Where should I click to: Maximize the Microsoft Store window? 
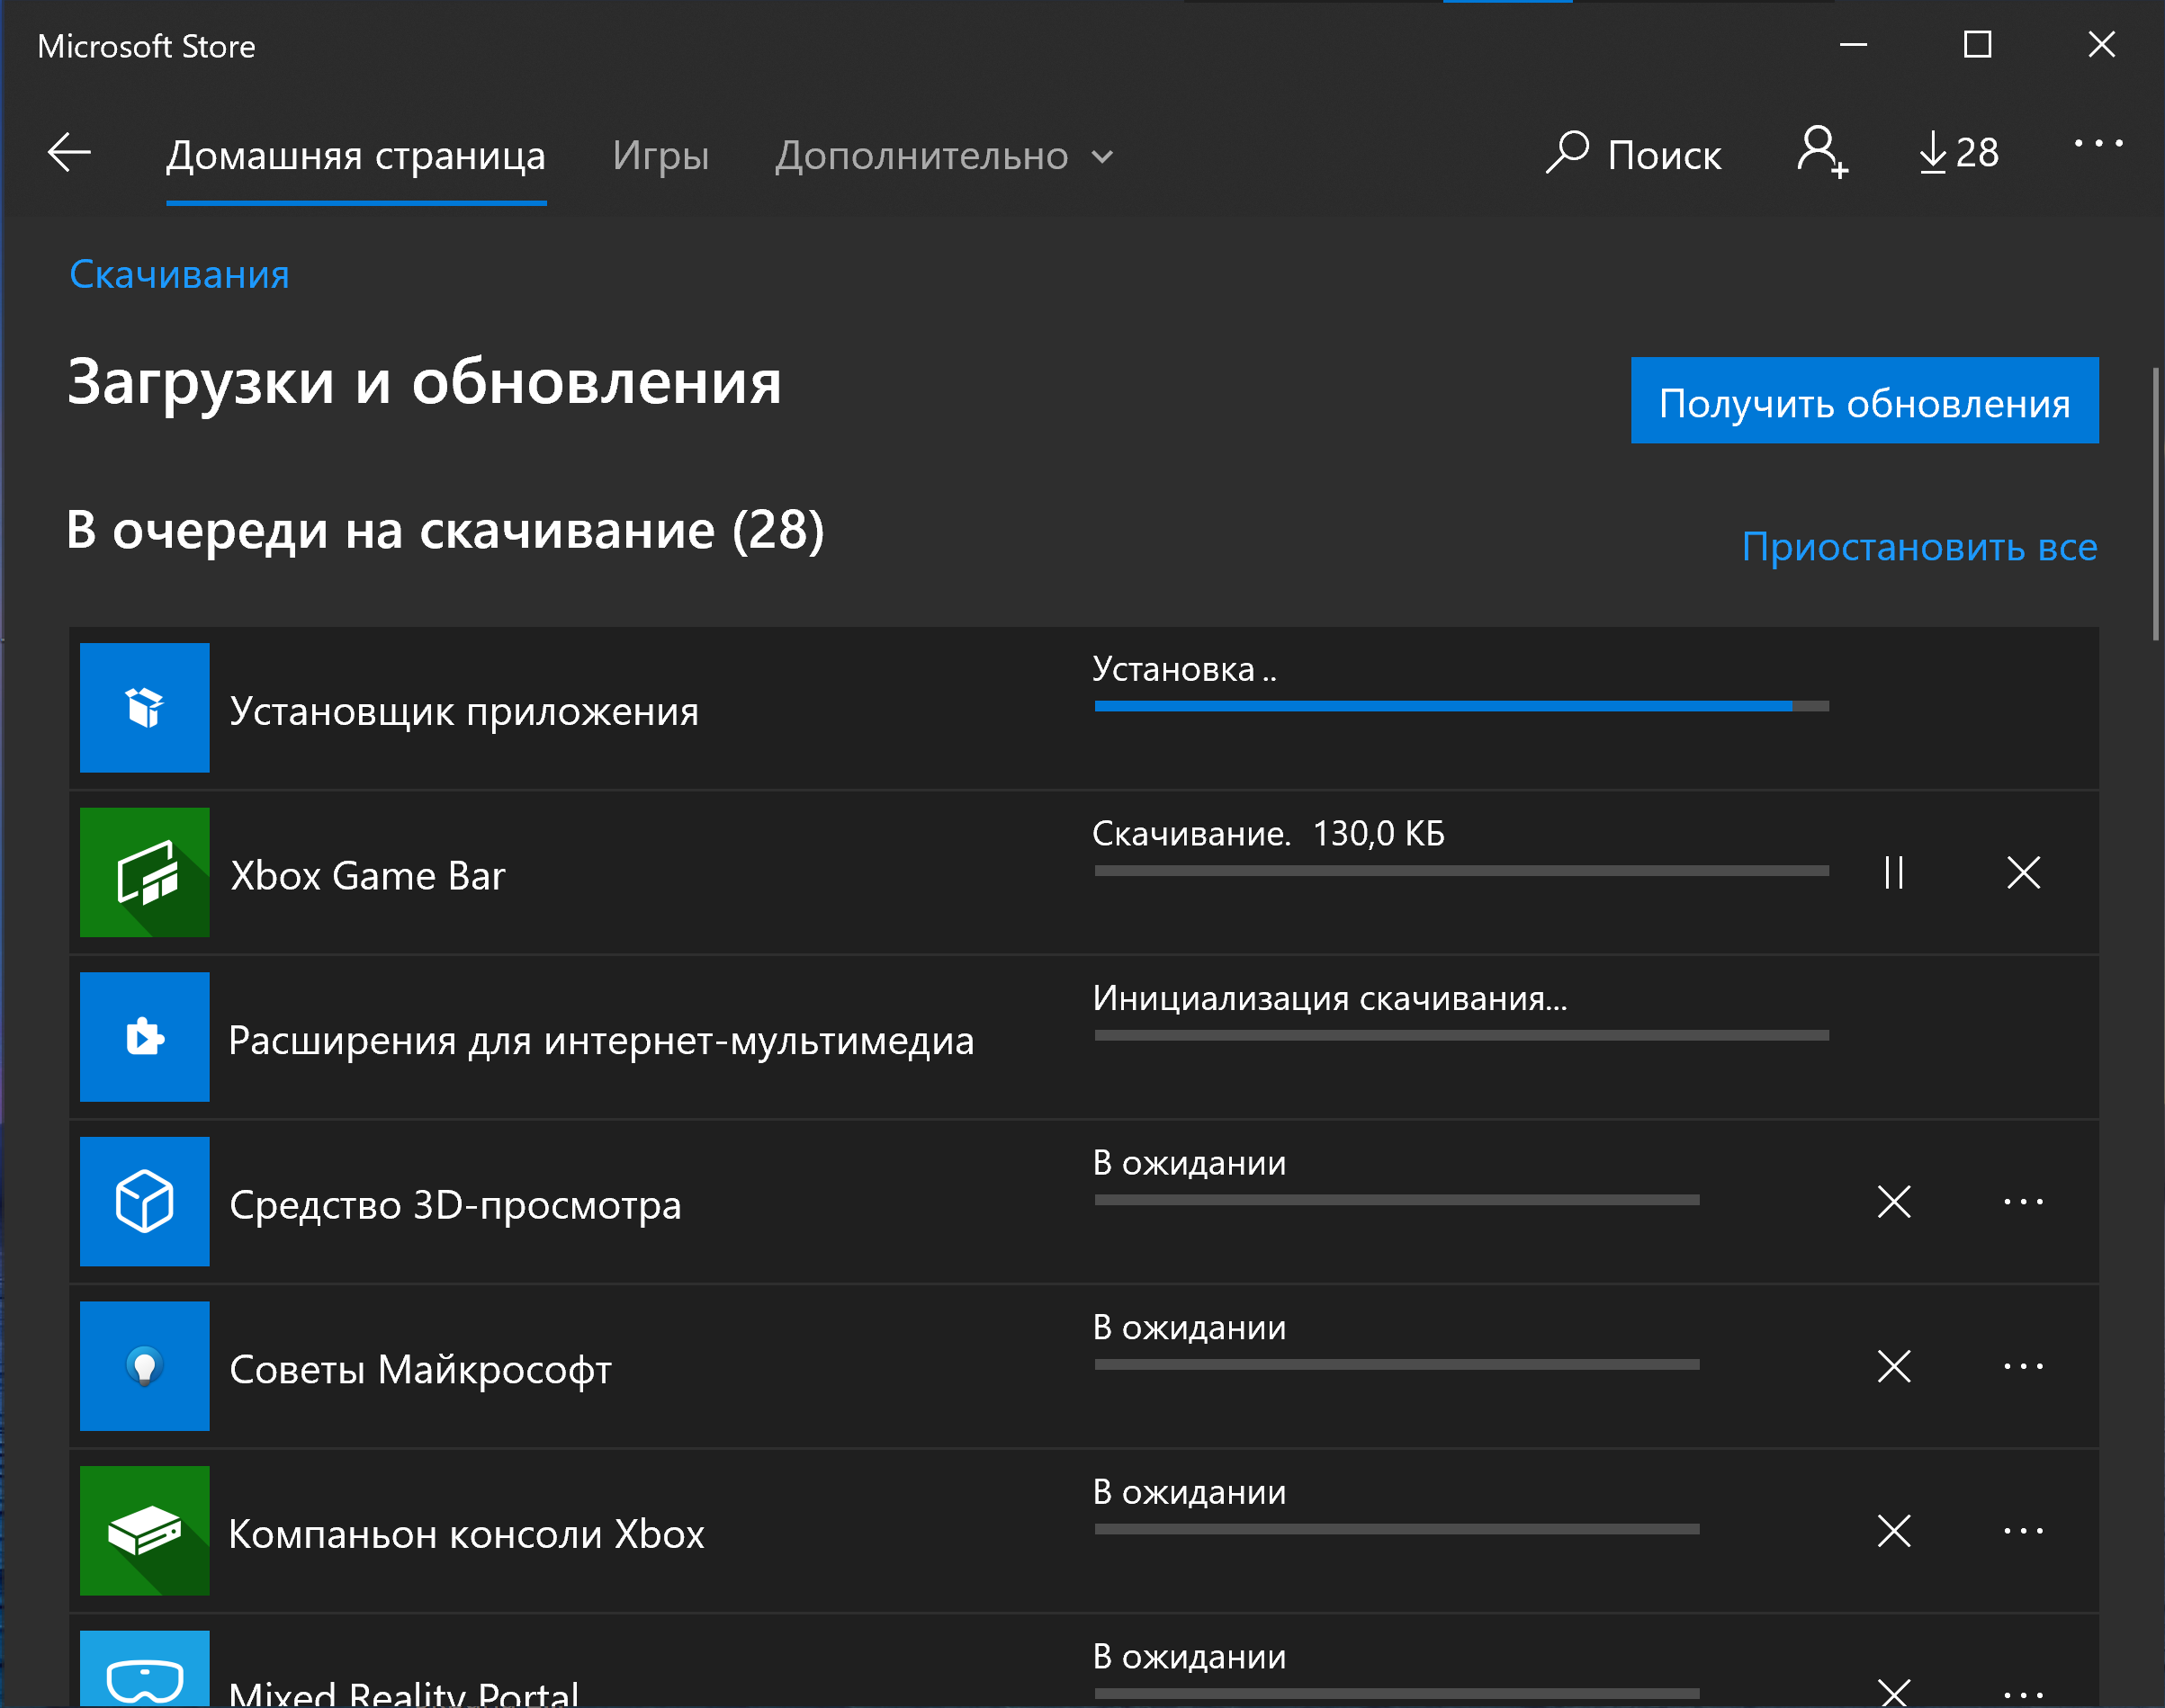point(1978,45)
